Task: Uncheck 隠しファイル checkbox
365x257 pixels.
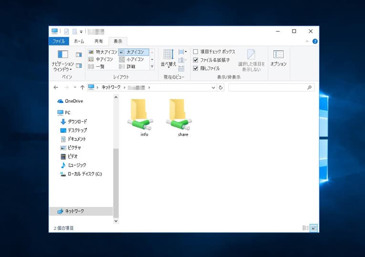Action: [x=196, y=68]
